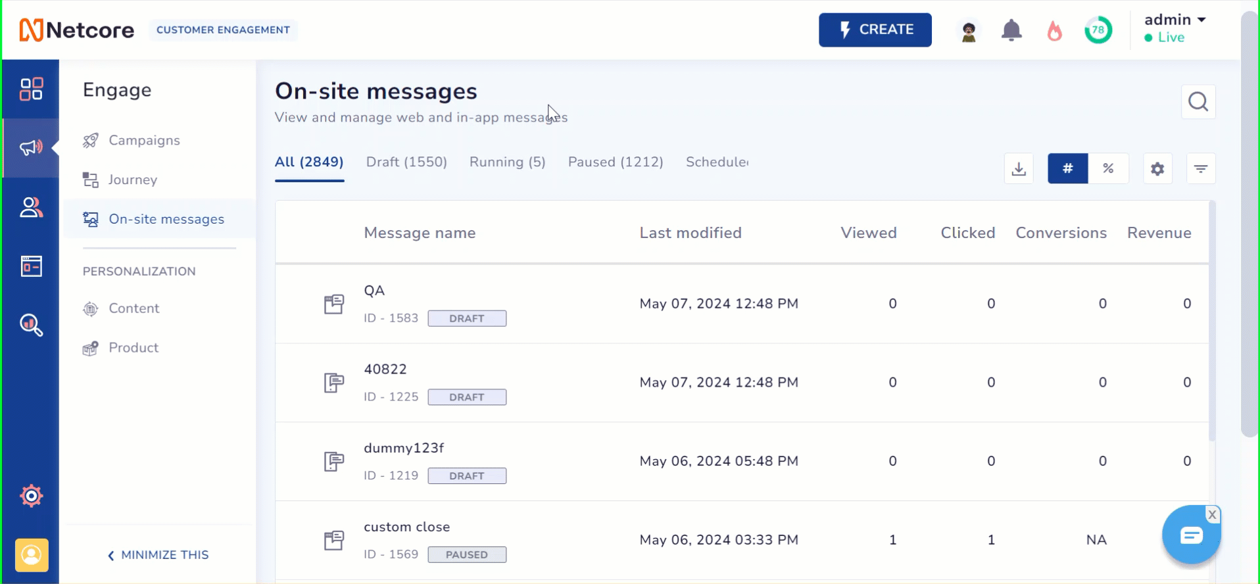Open the dashboard grid icon in sidebar
The image size is (1260, 584).
[x=31, y=89]
